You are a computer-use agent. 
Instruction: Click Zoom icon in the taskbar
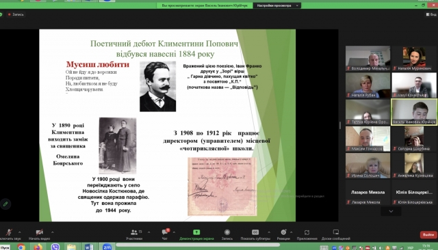click(107, 247)
